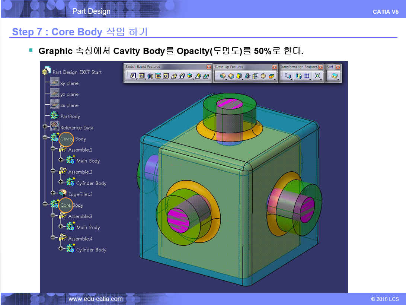This screenshot has height=305, width=406.
Task: Close the Sketch-Based Features toolbar
Action: coord(209,67)
